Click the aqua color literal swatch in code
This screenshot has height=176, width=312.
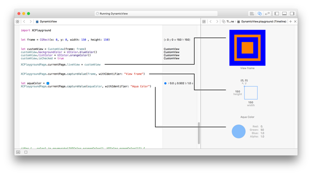click(48, 83)
